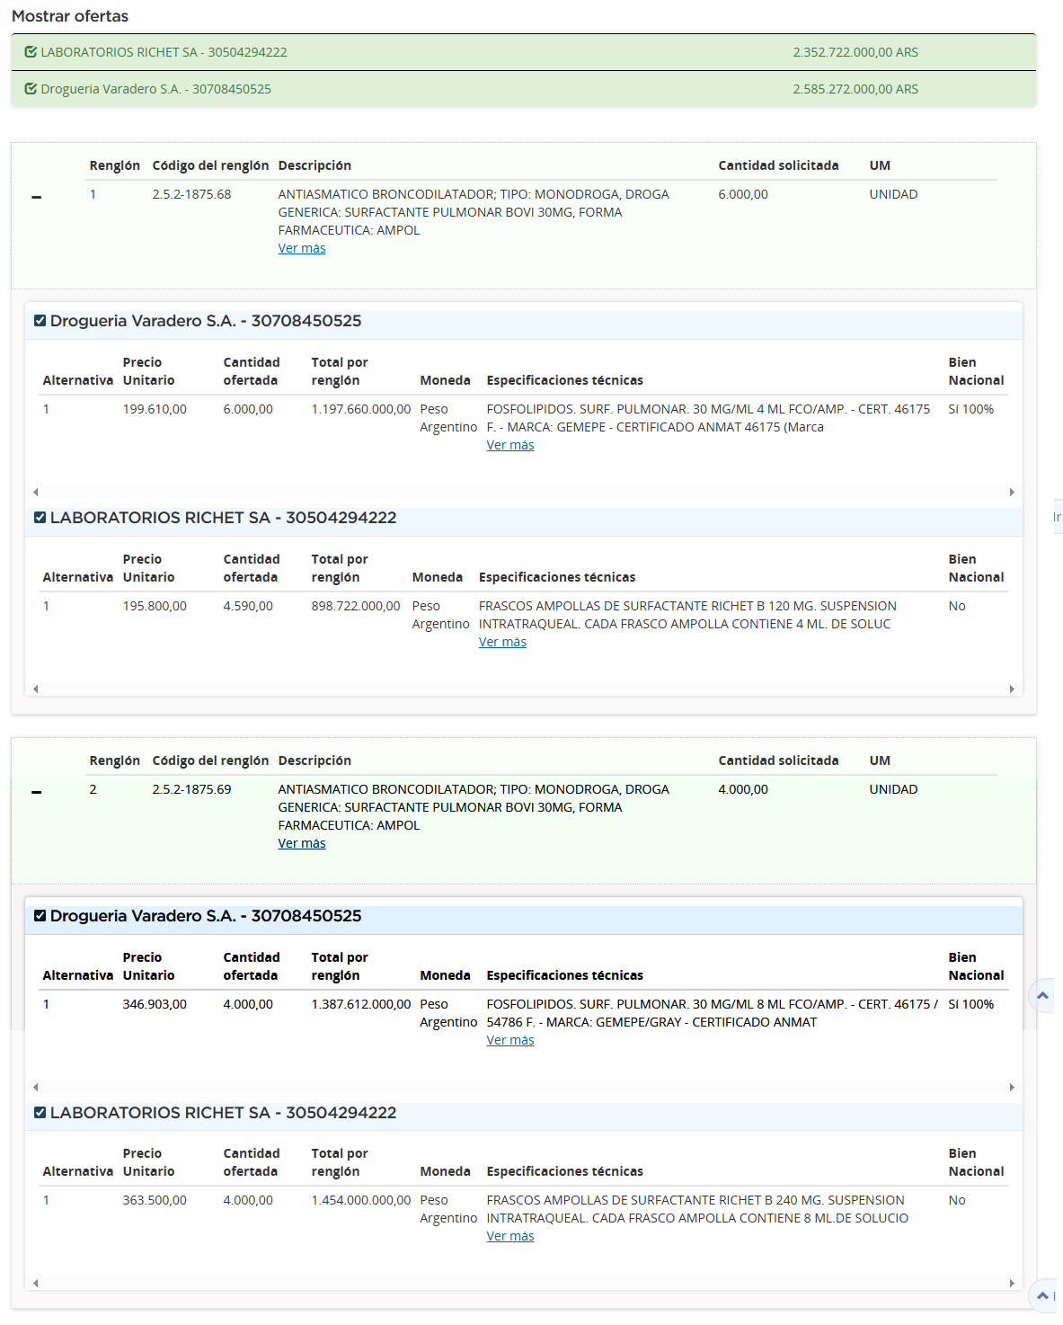Expand Richet specs 'Ver más' for renglón 2

510,1237
